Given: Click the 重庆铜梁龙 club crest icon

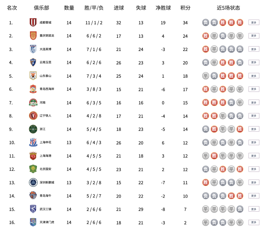Looking at the screenshot, I should [x=33, y=36].
